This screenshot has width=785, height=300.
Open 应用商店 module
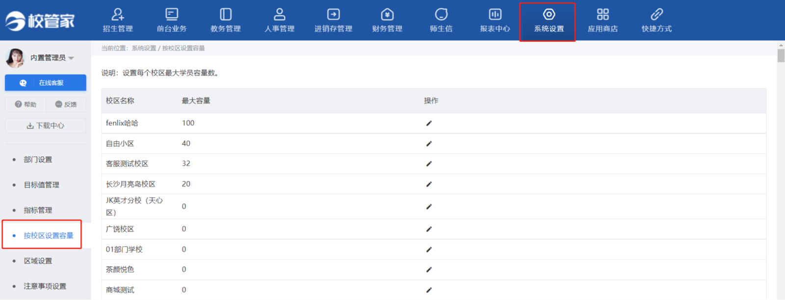point(603,21)
